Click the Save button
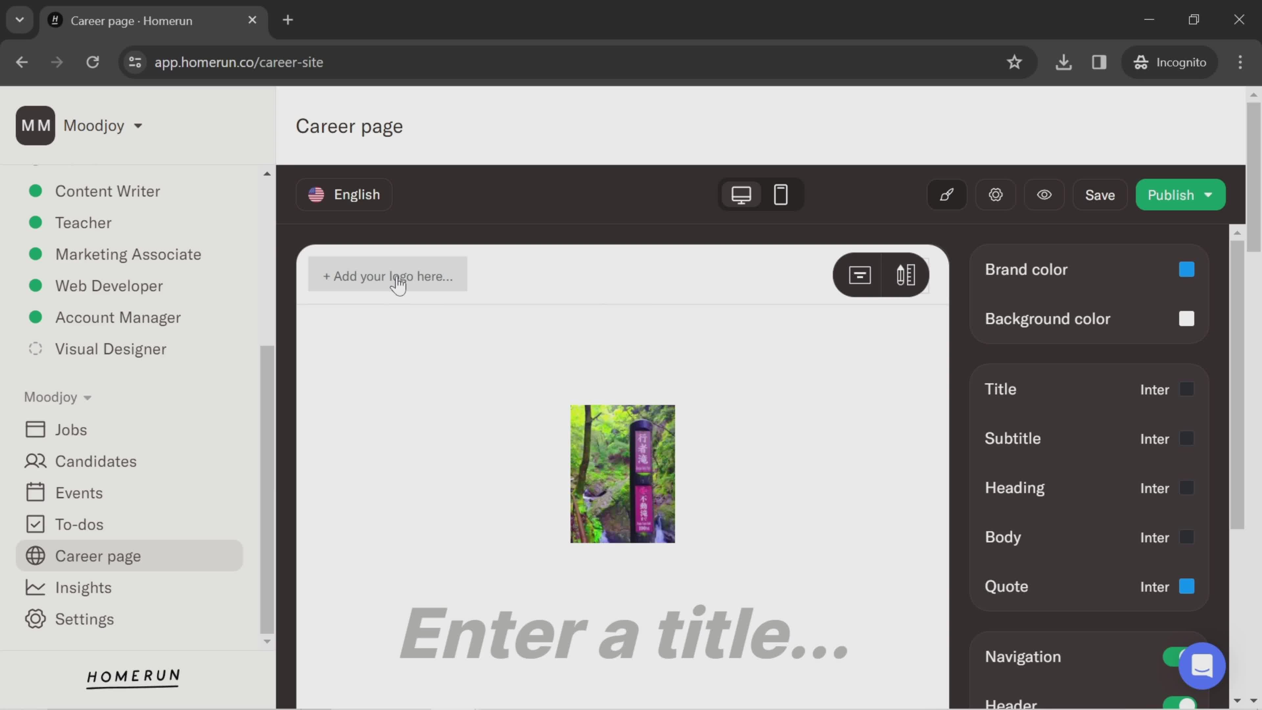The height and width of the screenshot is (710, 1262). point(1100,194)
